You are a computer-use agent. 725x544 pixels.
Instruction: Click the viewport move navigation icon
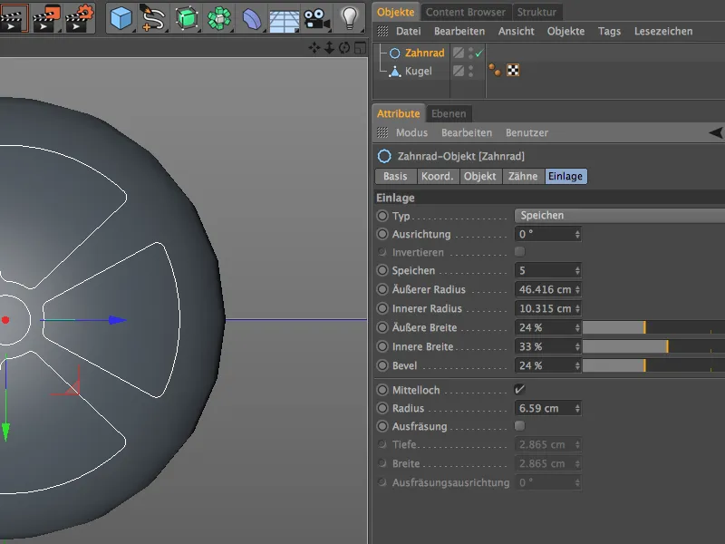[x=314, y=48]
